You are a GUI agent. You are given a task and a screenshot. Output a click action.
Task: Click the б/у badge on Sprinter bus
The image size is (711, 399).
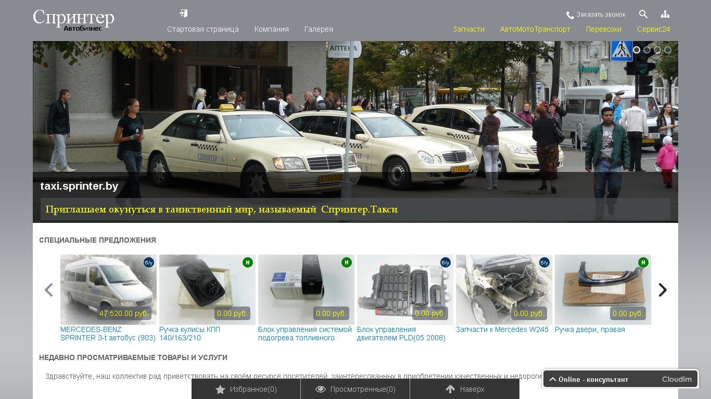149,262
